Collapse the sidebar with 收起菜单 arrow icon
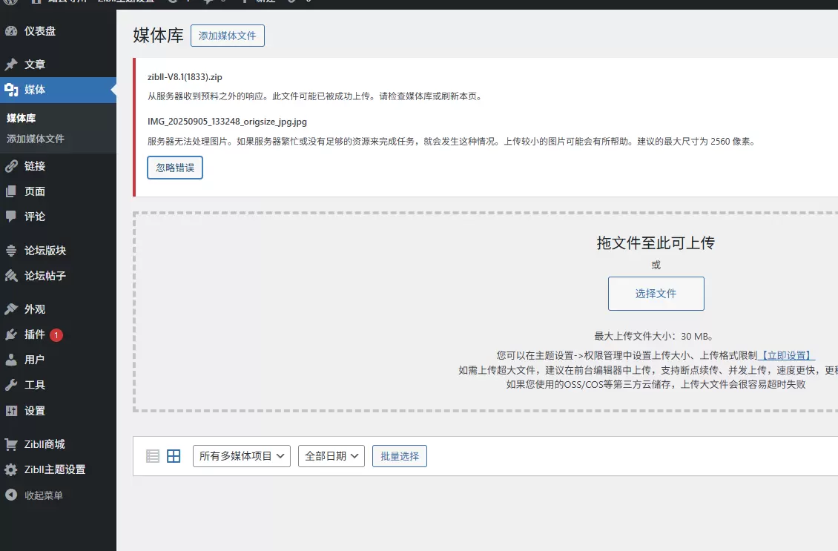The width and height of the screenshot is (838, 551). click(11, 495)
